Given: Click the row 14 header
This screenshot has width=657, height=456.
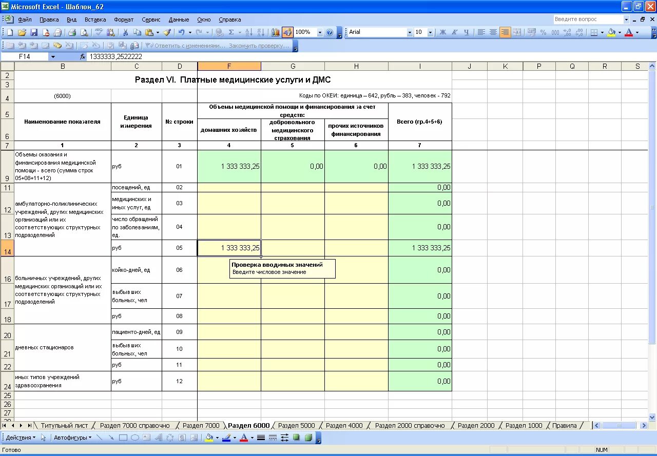Looking at the screenshot, I should [x=7, y=248].
